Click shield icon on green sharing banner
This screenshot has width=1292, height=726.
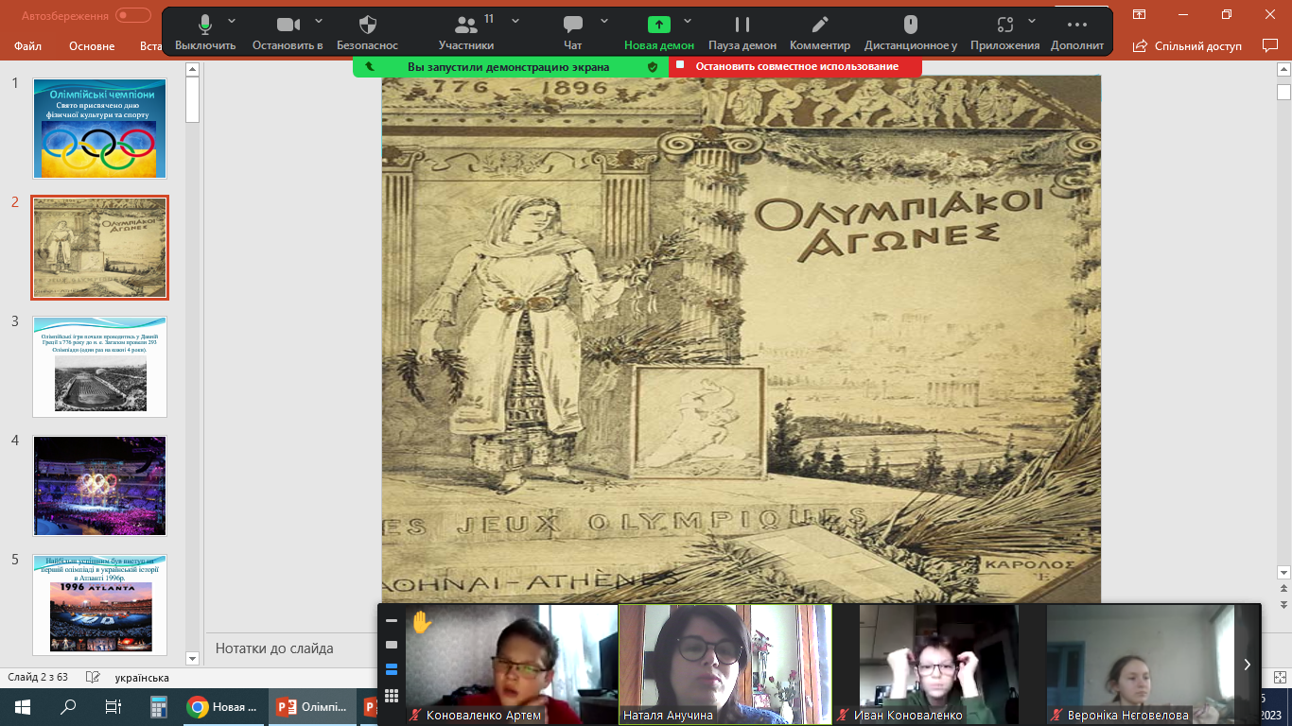(652, 67)
